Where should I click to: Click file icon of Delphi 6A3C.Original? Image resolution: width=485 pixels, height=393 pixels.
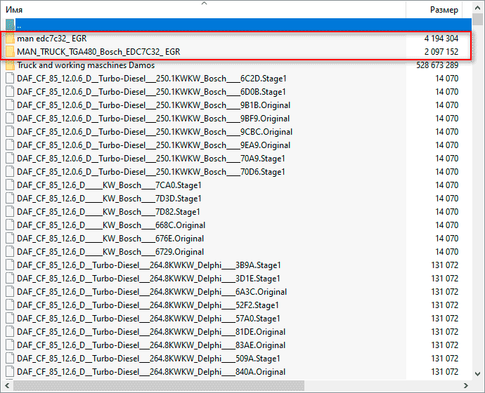(10, 292)
